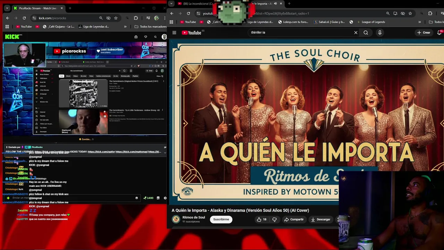Mute the A Quién le Importa tab audio
Viewport: 444px width, 250px height.
click(275, 4)
